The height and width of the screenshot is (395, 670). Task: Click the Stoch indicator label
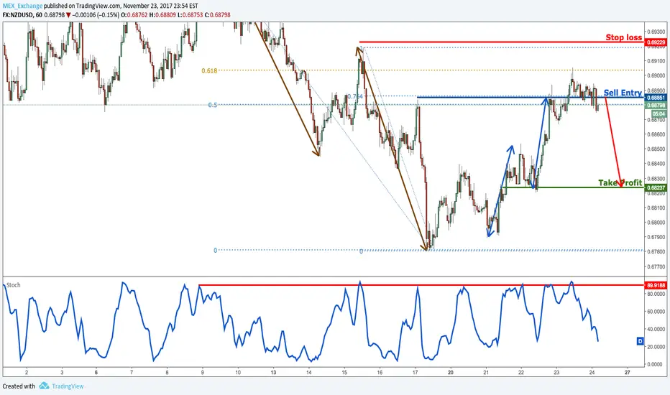click(13, 285)
